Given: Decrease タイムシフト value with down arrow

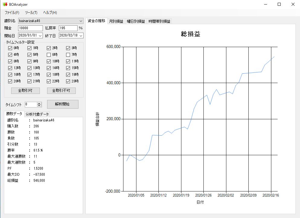Looking at the screenshot, I should [x=39, y=106].
